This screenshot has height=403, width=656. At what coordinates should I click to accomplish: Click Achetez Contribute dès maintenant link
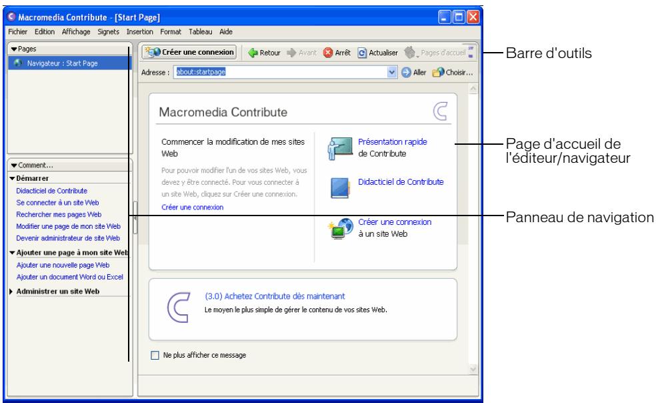click(x=275, y=296)
